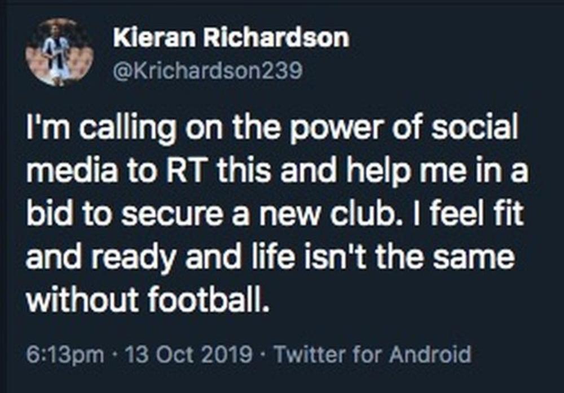
Task: Click the word "without" in the last line
Action: (78, 300)
